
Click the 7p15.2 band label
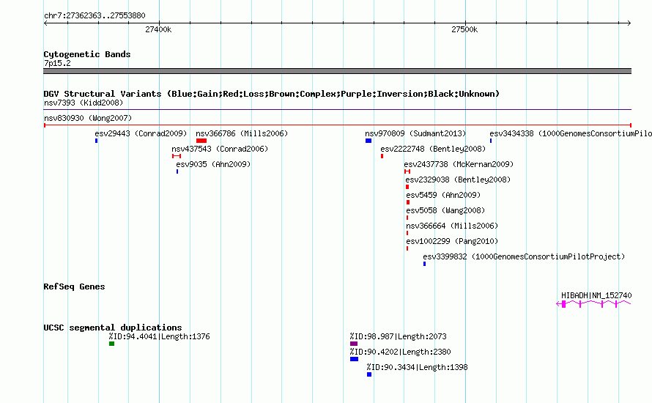pyautogui.click(x=57, y=63)
